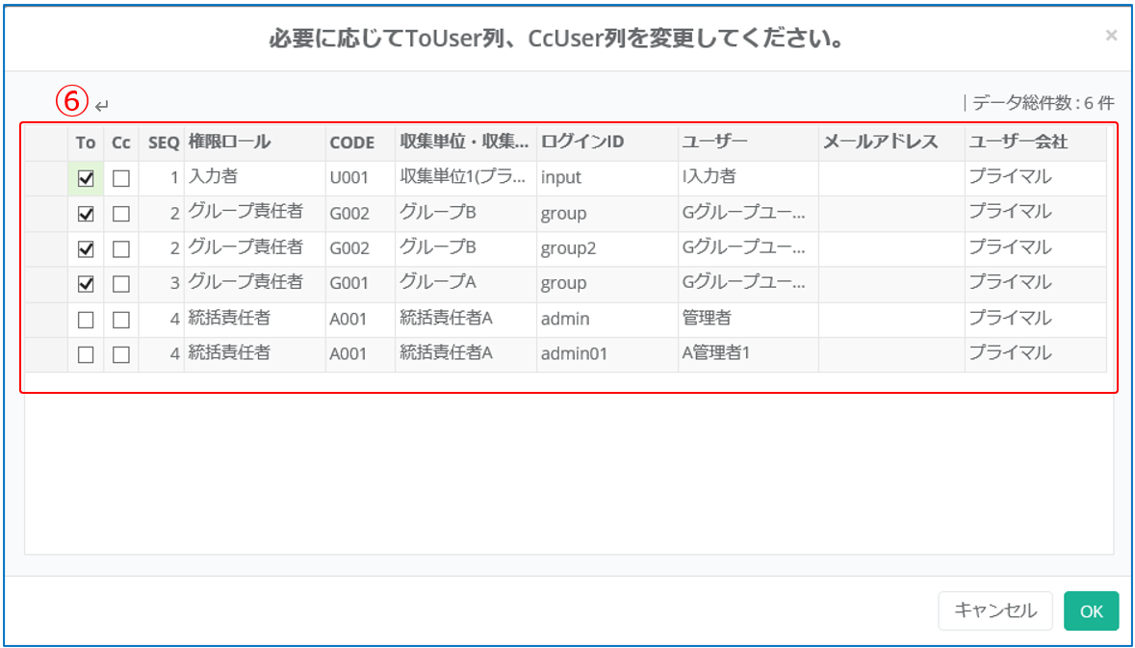
Task: Click the メールアドレス column header
Action: pyautogui.click(x=880, y=143)
